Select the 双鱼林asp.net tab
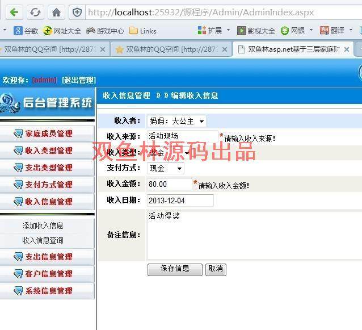Viewport: 362px width, 330px height. (293, 49)
